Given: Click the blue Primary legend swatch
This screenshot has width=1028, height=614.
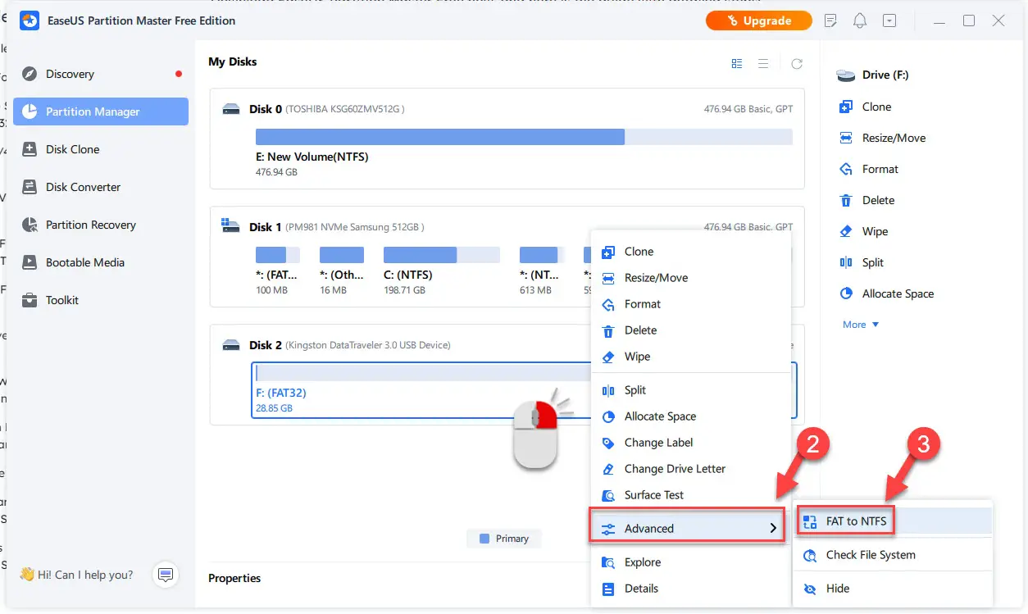Looking at the screenshot, I should click(x=484, y=539).
